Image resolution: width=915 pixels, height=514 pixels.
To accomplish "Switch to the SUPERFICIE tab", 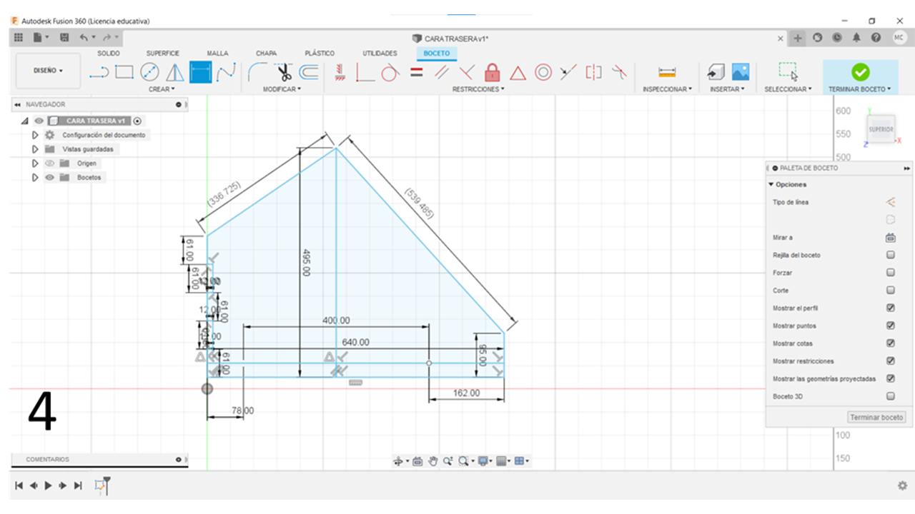I will pyautogui.click(x=163, y=54).
